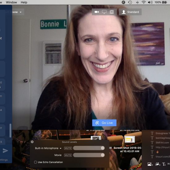Click the add animated image overlay icon
The image size is (170, 170).
[x=157, y=164]
